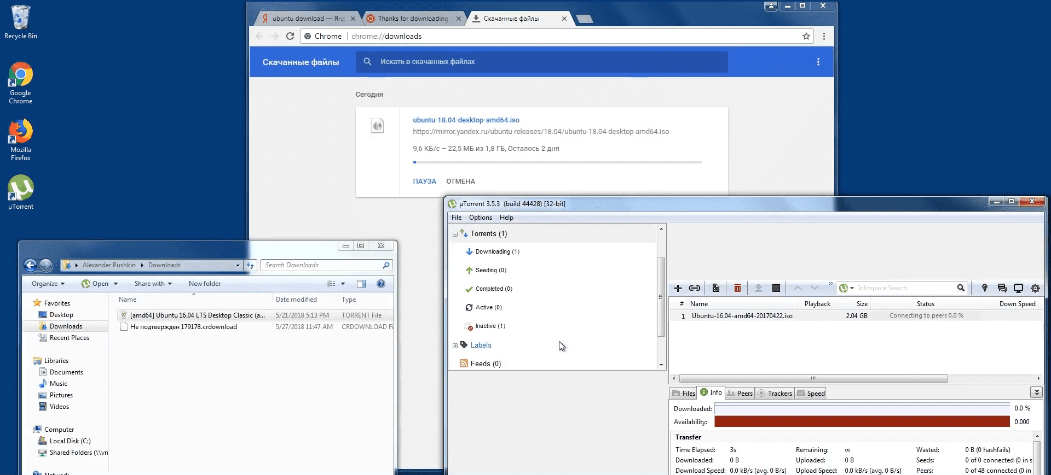Screen dimensions: 1051x475
Task: Open the µTorrent desktop shortcut
Action: pyautogui.click(x=20, y=192)
